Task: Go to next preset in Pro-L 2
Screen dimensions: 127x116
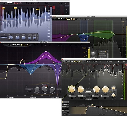Action: point(55,3)
